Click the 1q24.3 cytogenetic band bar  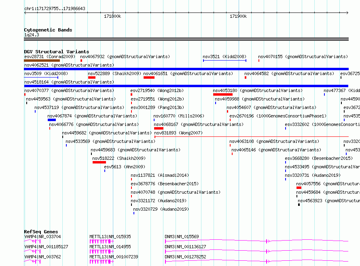tap(186, 39)
